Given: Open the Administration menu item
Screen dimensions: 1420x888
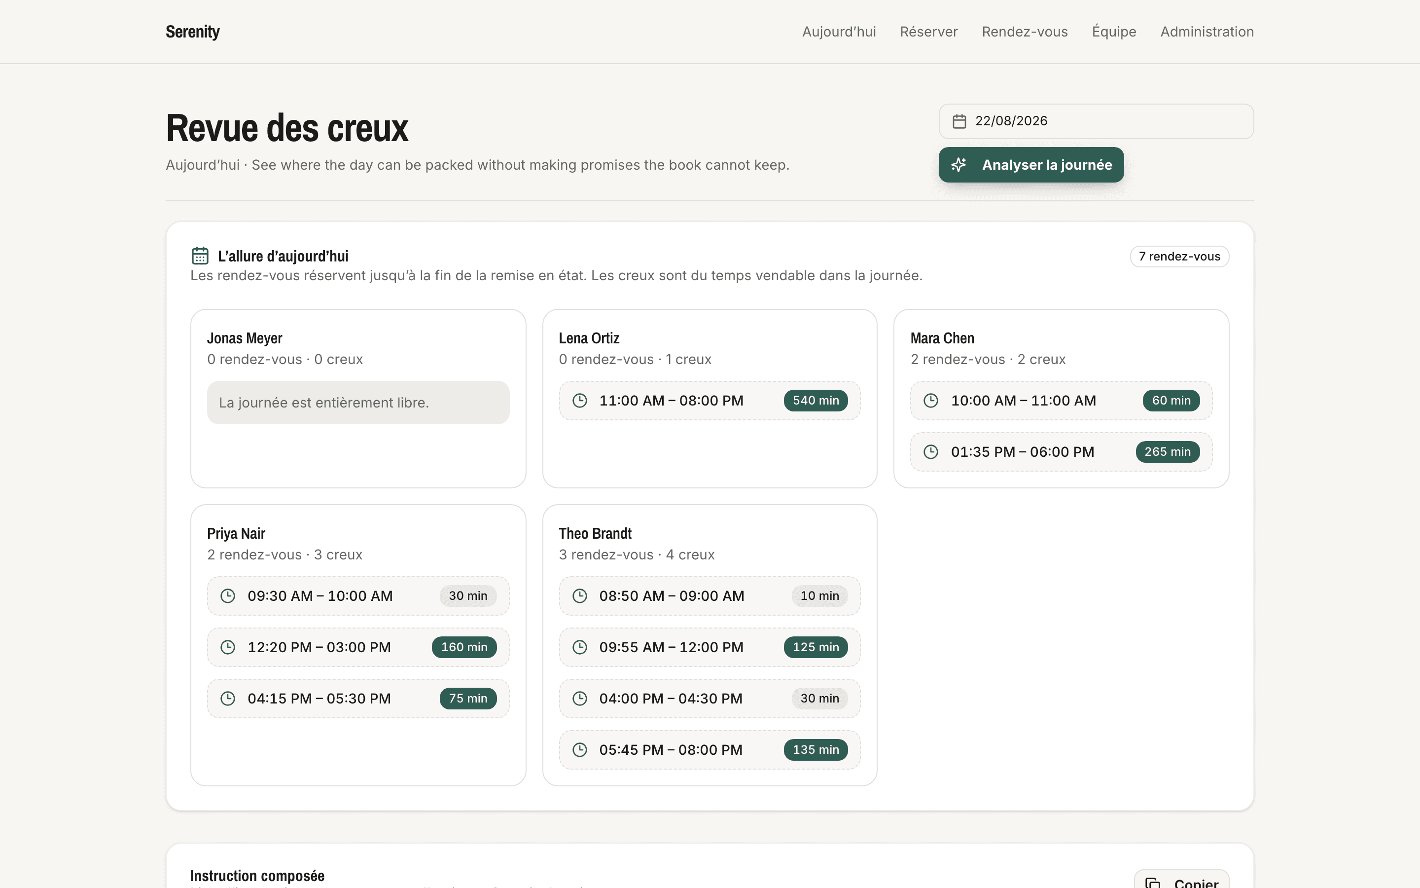Looking at the screenshot, I should click(x=1207, y=32).
